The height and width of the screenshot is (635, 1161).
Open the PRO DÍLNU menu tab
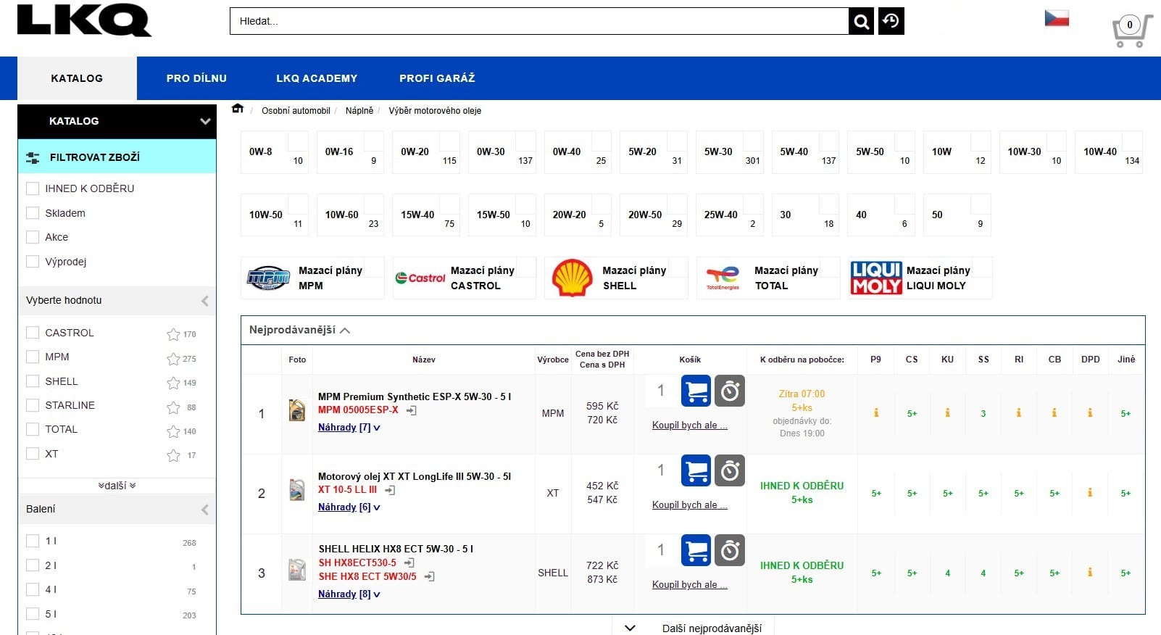(196, 78)
